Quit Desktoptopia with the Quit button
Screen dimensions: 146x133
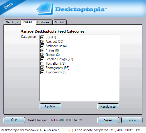(x=14, y=120)
